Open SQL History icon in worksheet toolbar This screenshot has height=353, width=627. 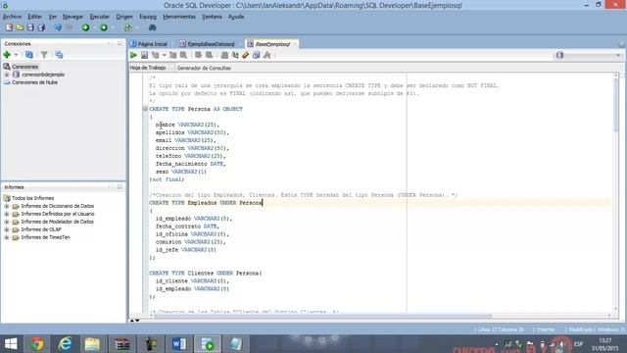[x=257, y=55]
